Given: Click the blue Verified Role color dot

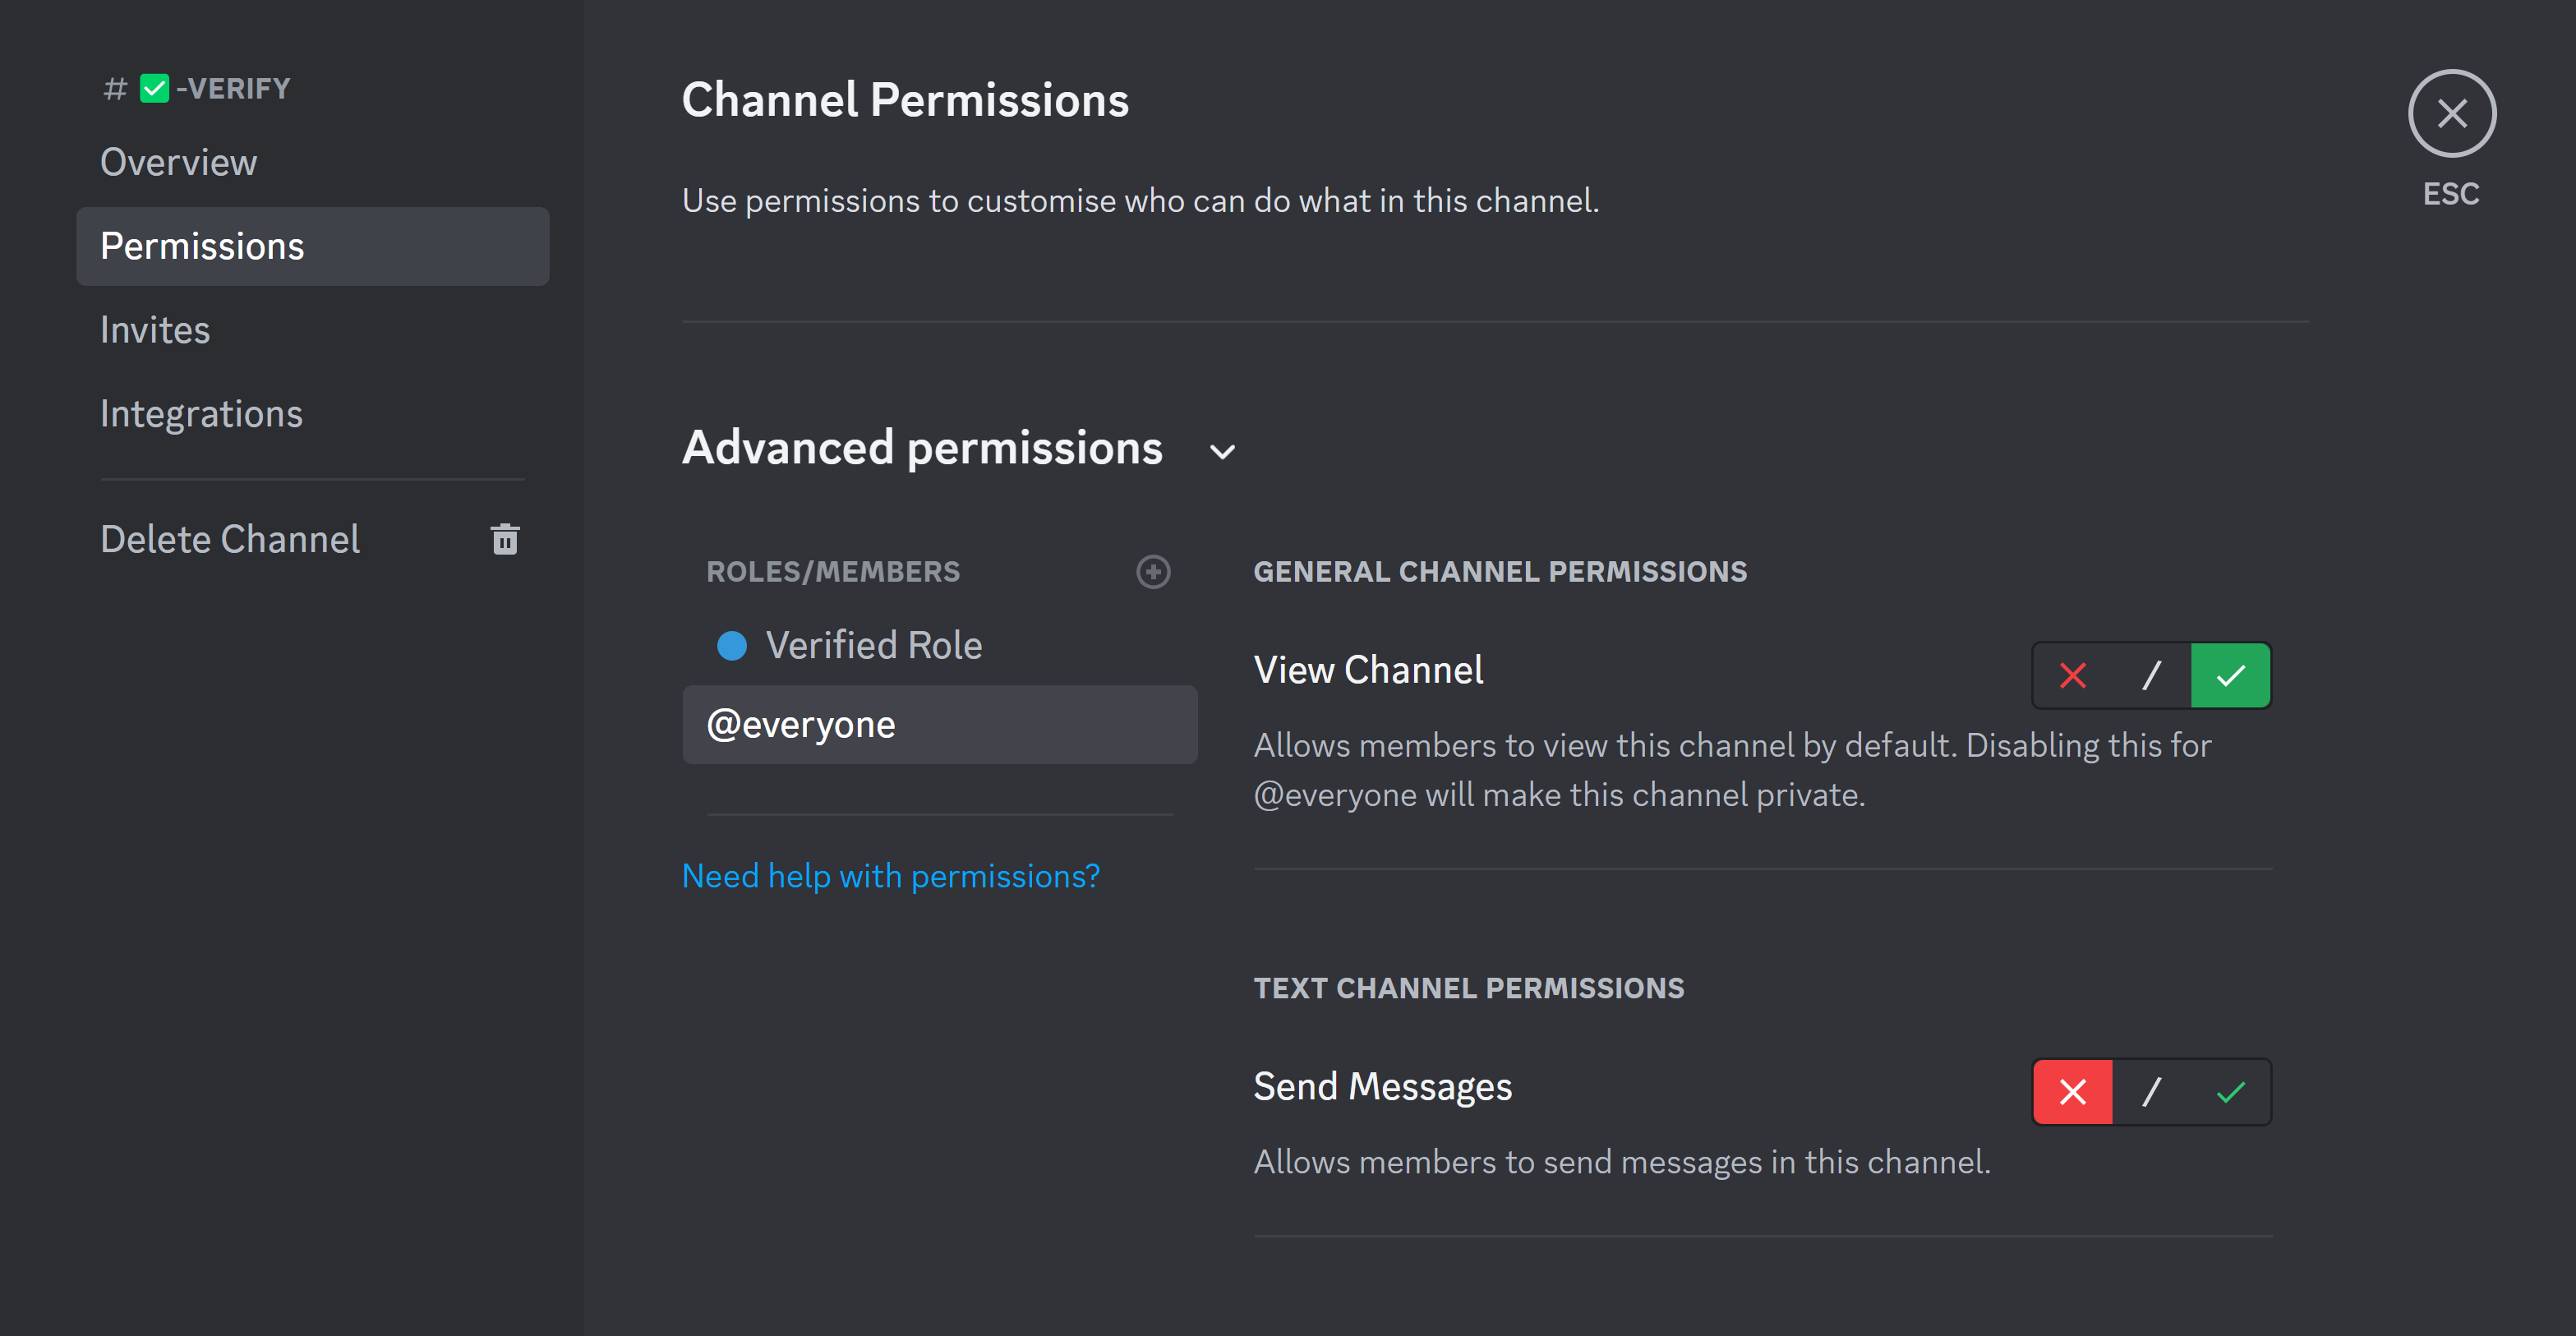Looking at the screenshot, I should tap(732, 646).
